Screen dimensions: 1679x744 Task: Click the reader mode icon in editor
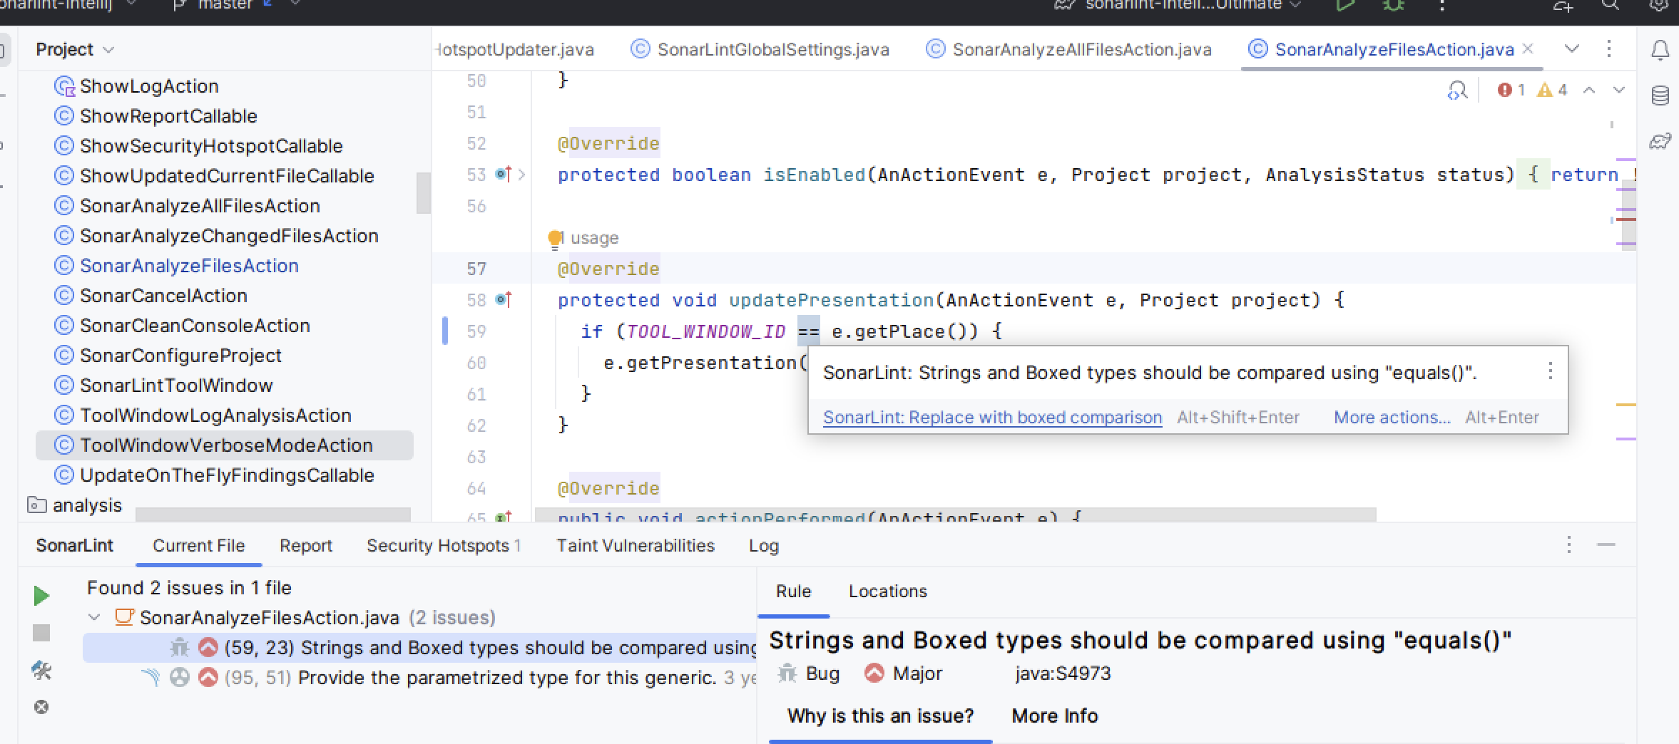click(x=1457, y=91)
